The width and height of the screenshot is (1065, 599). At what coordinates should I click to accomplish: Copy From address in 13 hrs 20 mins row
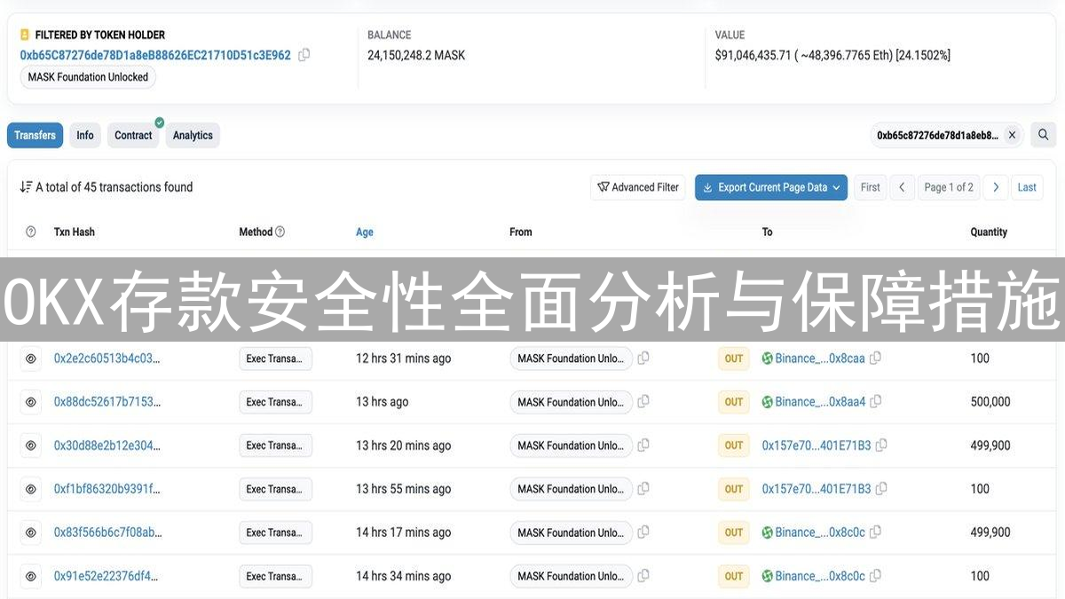643,445
